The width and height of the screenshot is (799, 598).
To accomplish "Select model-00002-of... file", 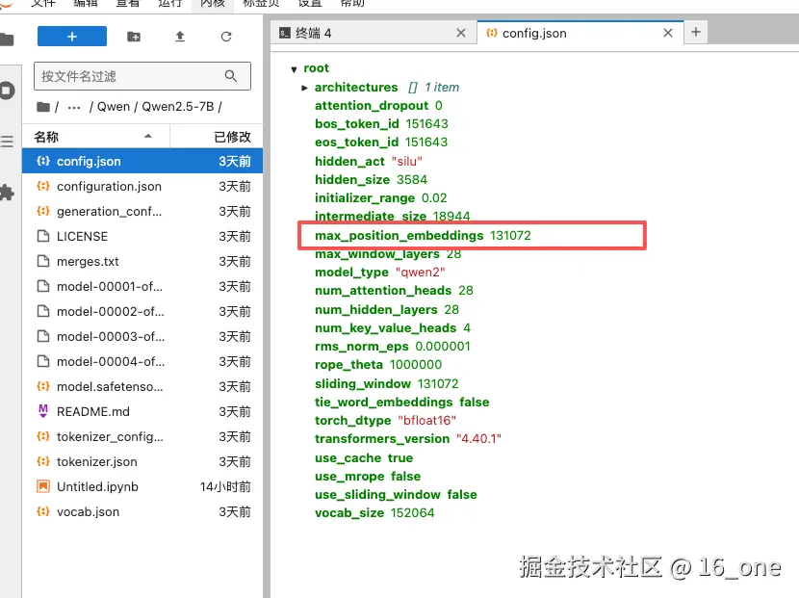I will pyautogui.click(x=142, y=311).
